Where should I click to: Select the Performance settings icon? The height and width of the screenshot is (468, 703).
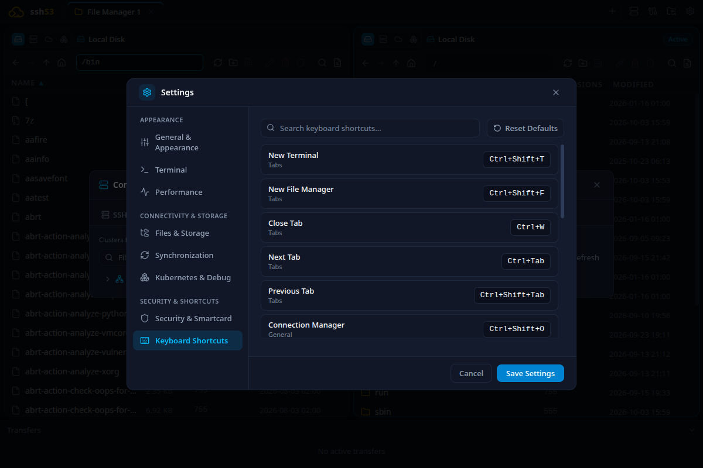[145, 192]
